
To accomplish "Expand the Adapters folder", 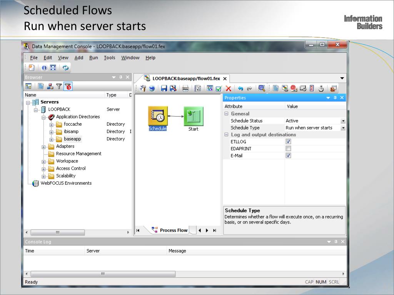I will tap(43, 147).
